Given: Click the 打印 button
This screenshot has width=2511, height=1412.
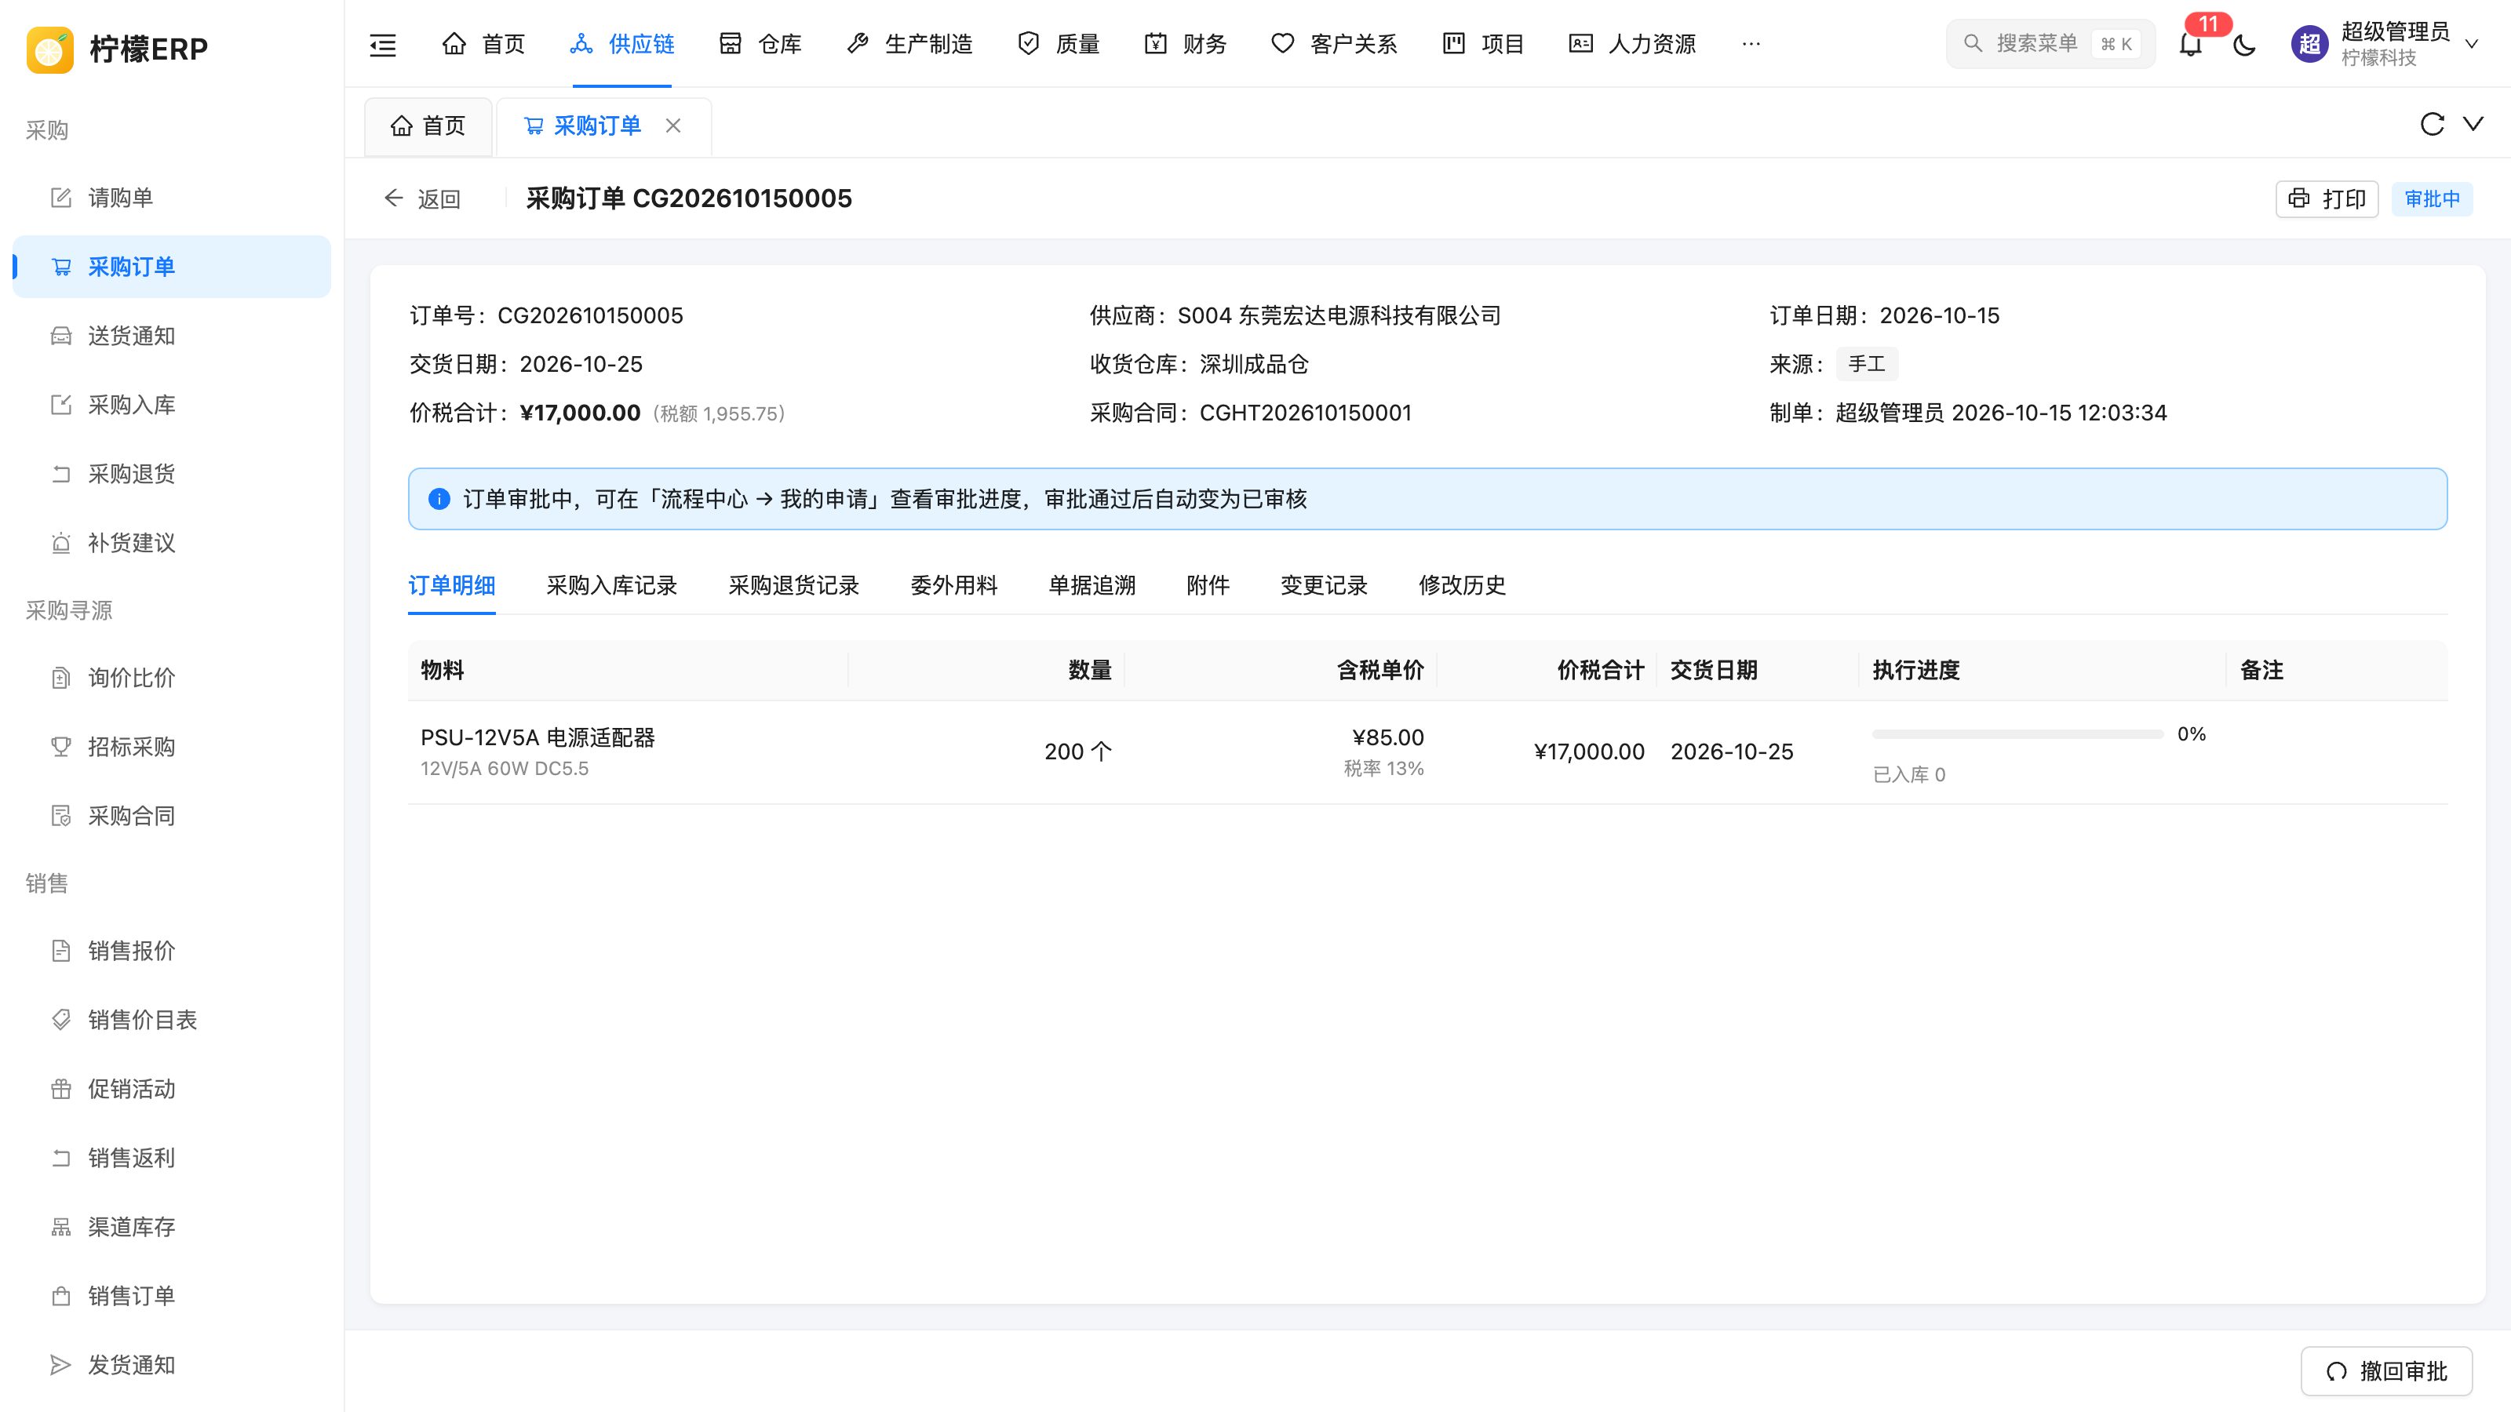Looking at the screenshot, I should pos(2327,198).
